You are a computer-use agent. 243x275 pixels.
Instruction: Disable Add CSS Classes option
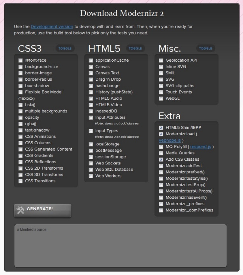coord(161,160)
